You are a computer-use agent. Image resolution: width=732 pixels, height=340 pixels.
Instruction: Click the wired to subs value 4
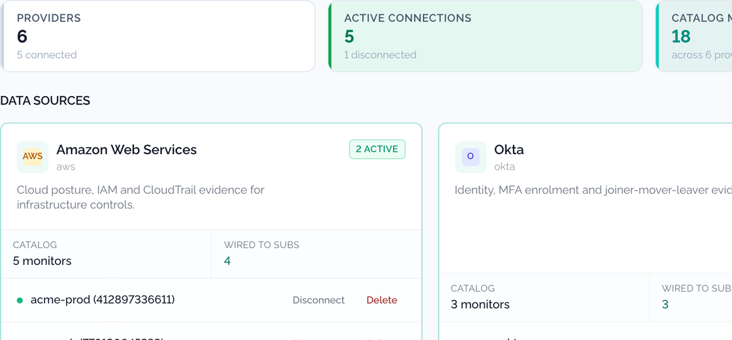[227, 261]
